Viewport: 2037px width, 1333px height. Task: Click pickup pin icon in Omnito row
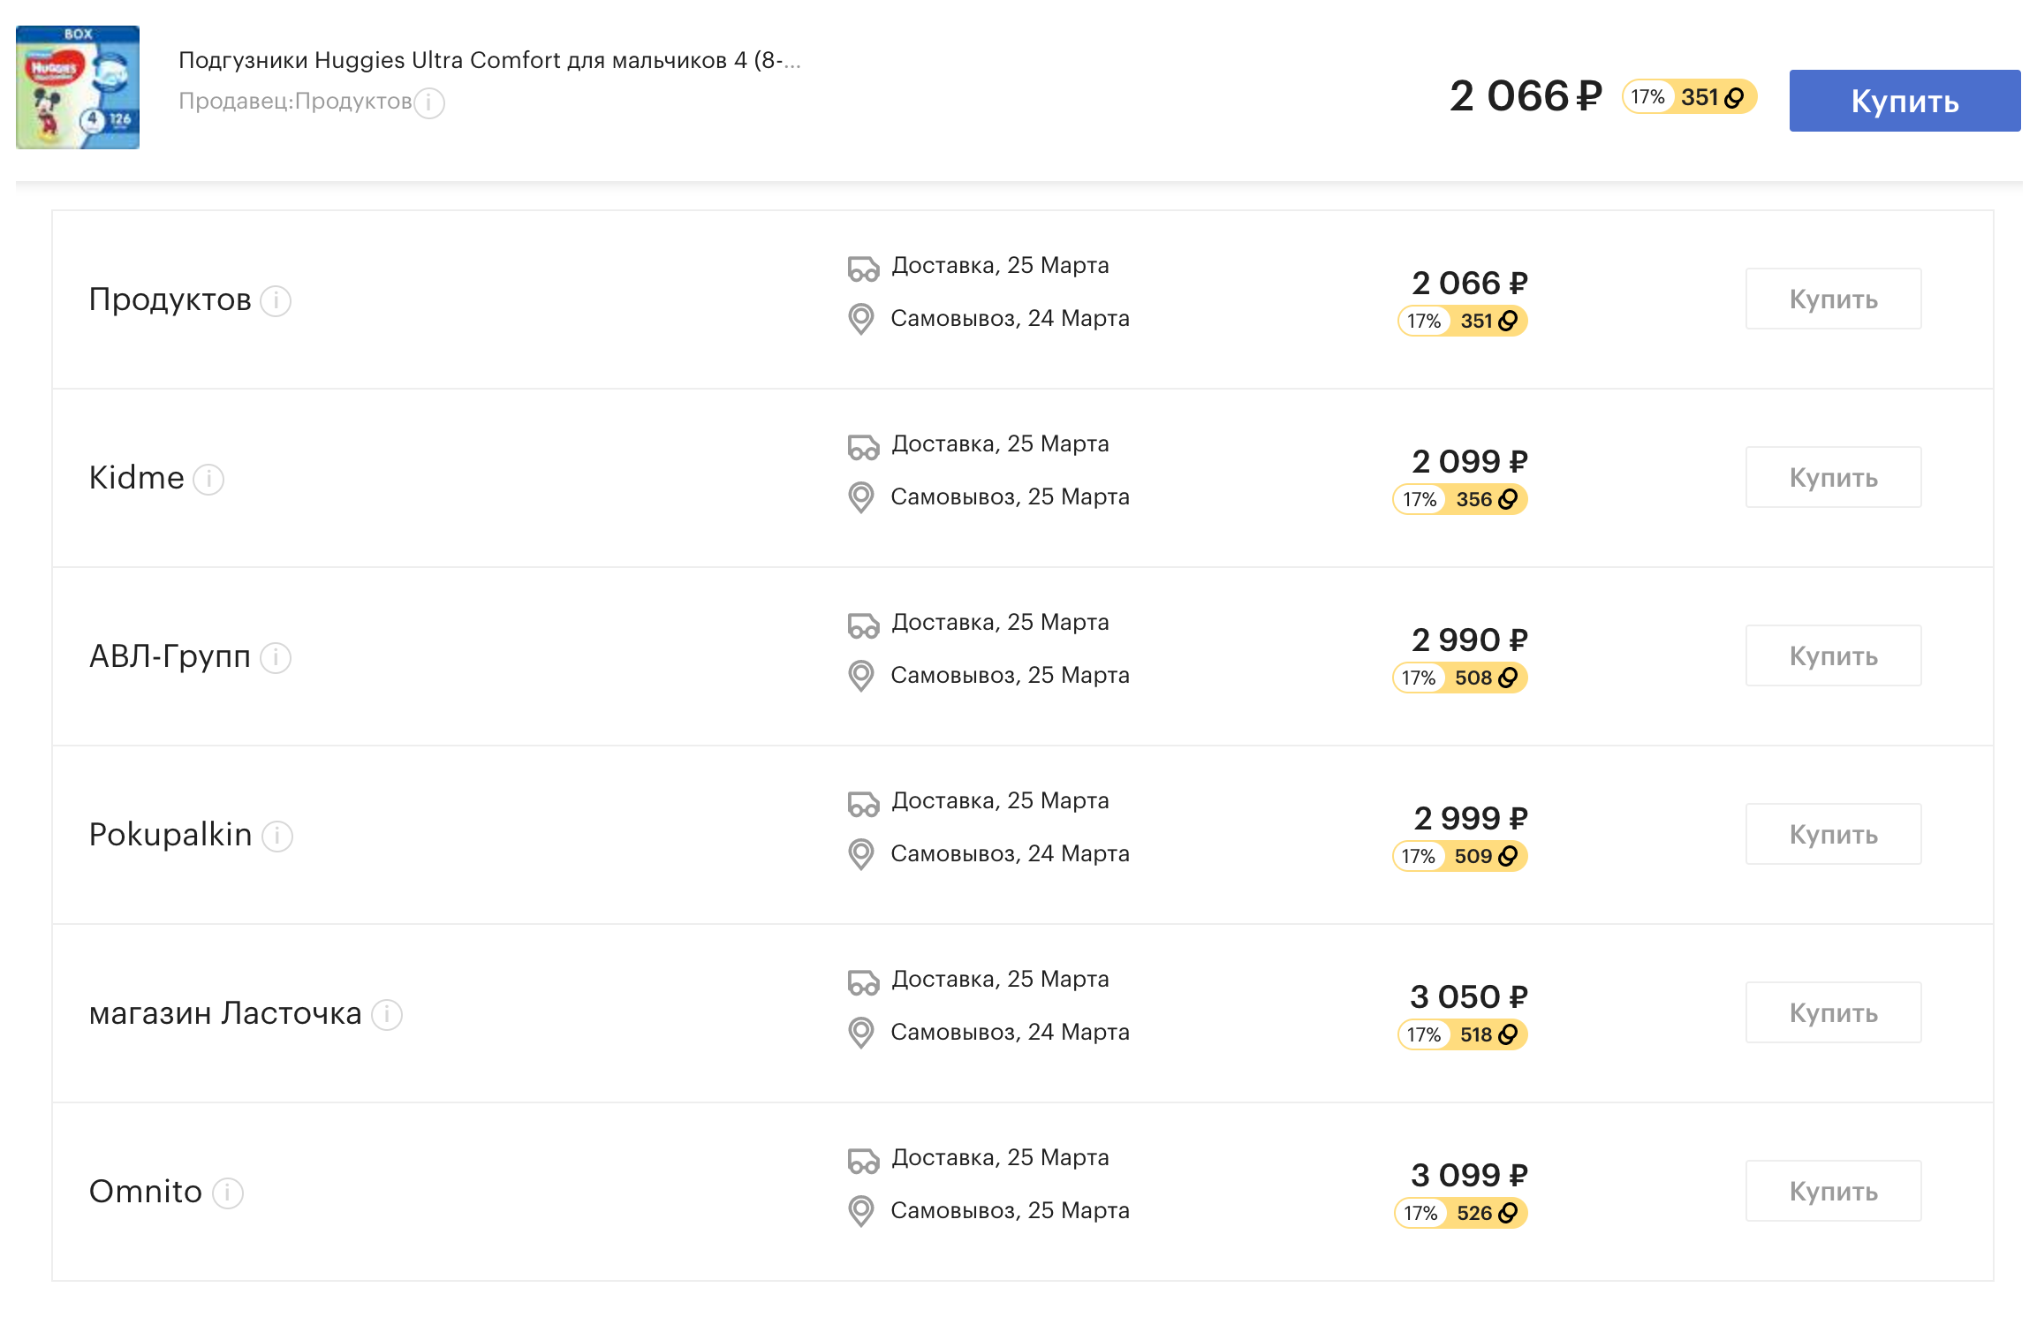click(x=861, y=1211)
